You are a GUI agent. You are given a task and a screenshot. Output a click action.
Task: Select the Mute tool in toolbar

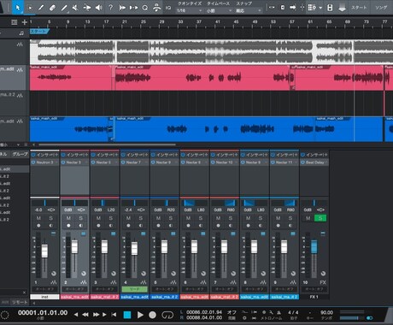coord(75,8)
